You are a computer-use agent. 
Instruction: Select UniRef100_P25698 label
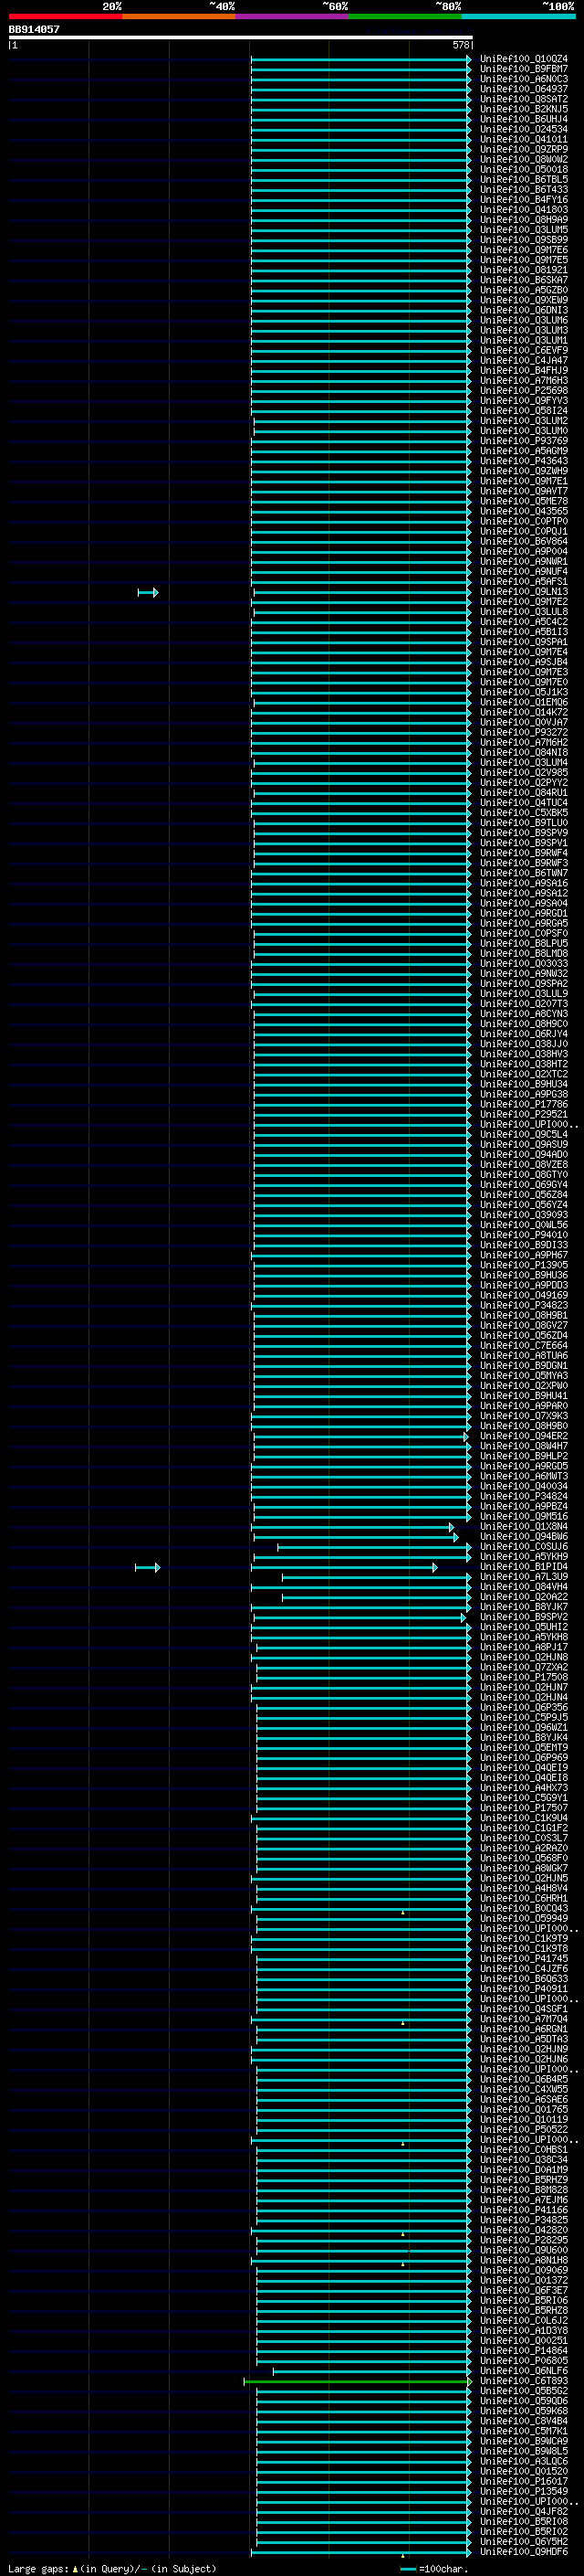[524, 390]
